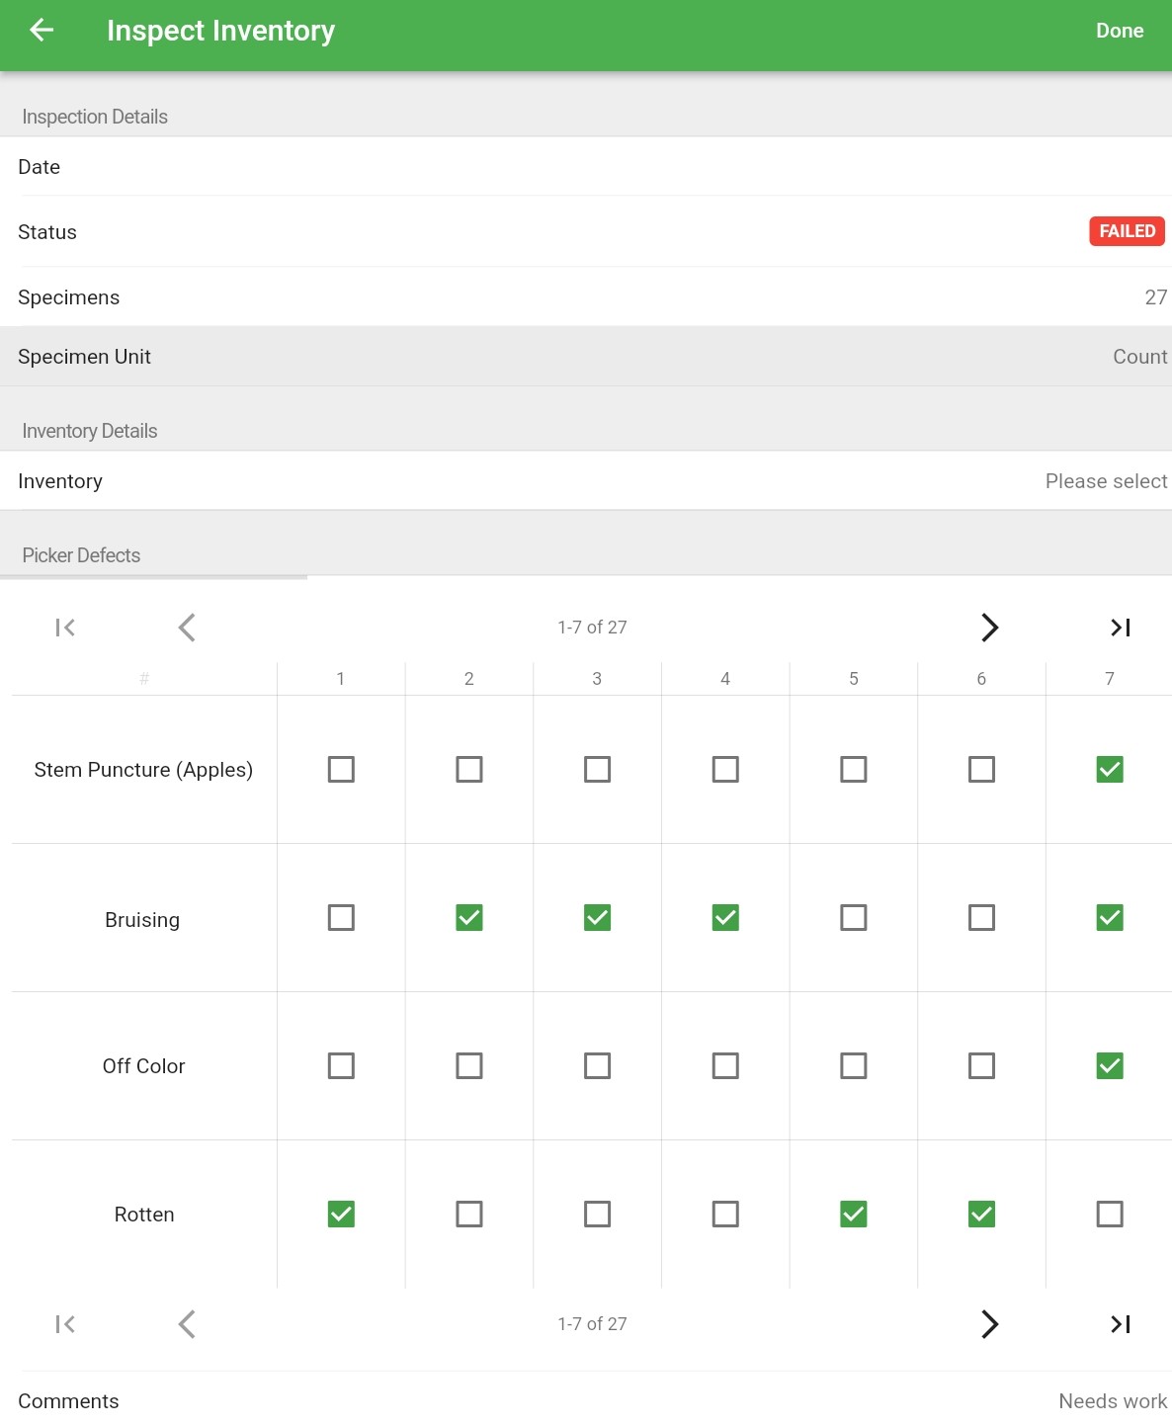Open the Specimen Unit Count selector

click(586, 357)
